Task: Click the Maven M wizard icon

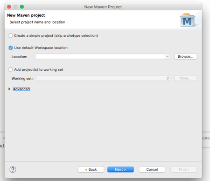Action: pos(188,20)
